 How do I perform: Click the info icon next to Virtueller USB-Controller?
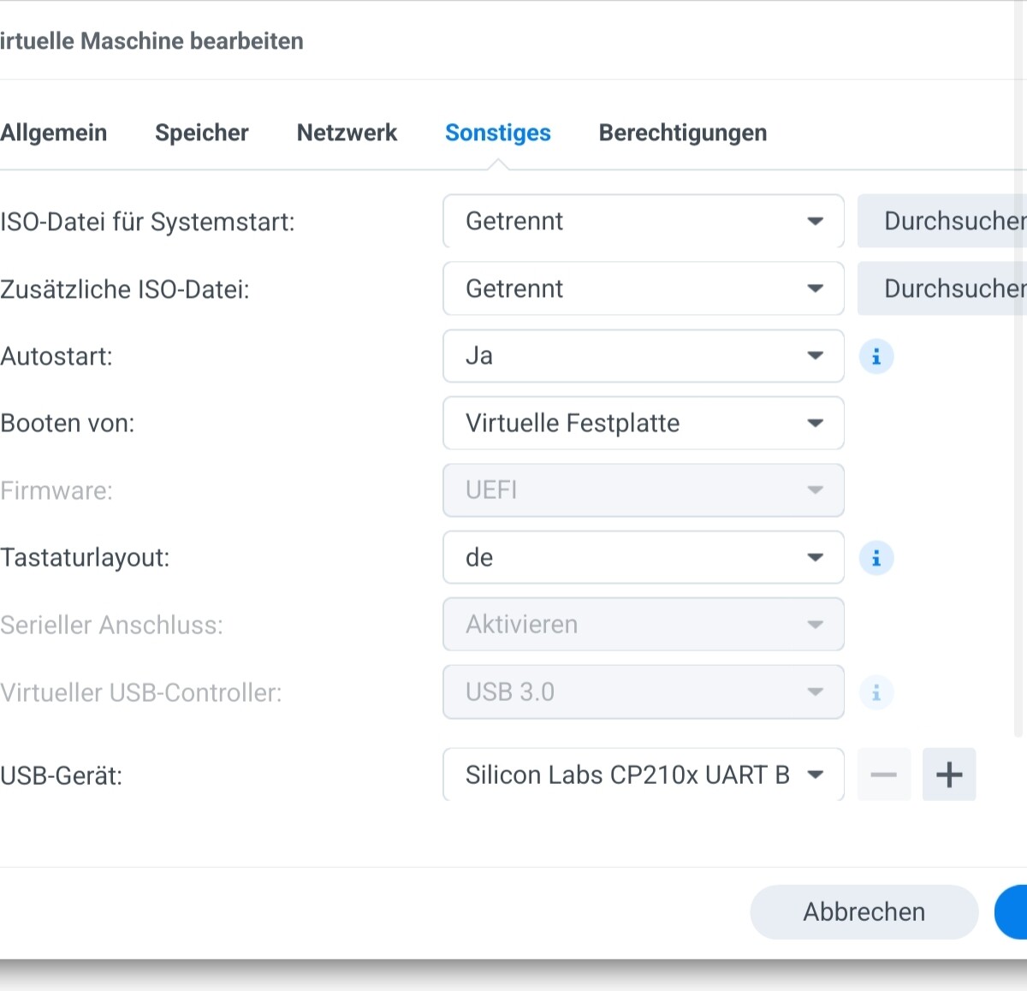click(x=876, y=692)
